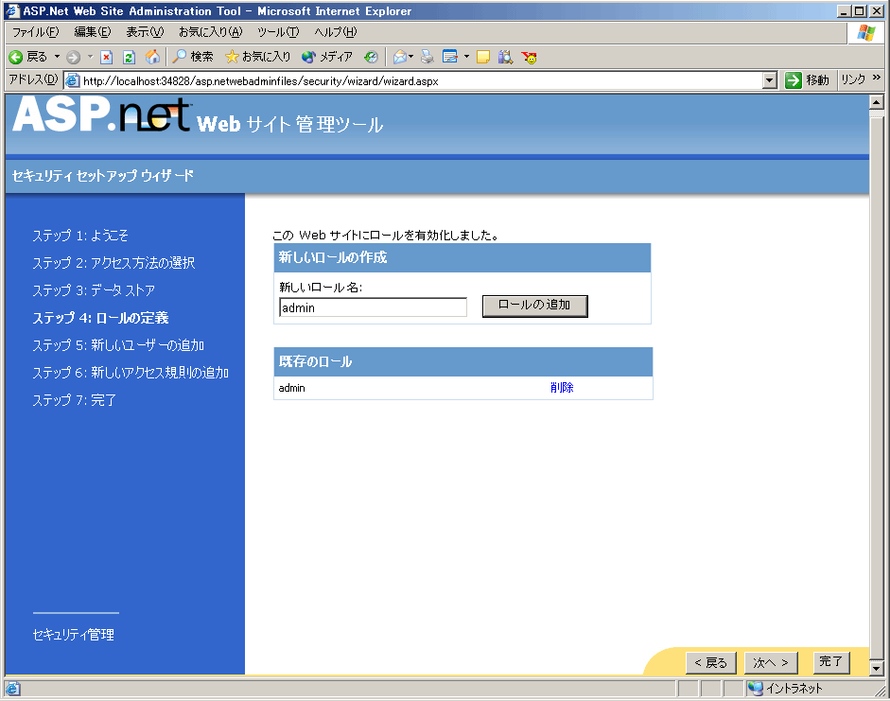The width and height of the screenshot is (890, 701).
Task: Click the Forward arrow icon in toolbar
Action: 73,57
